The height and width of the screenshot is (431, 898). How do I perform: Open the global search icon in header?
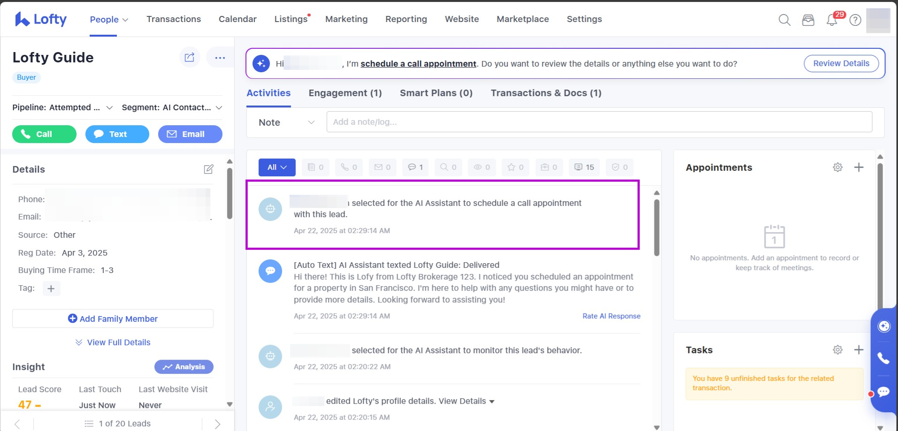pyautogui.click(x=784, y=20)
